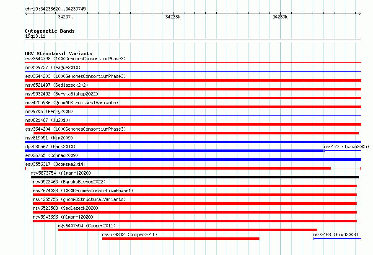Viewport: 373px width, 255px height.
Task: Click the red bar under nsv4255756
Action: (195, 203)
